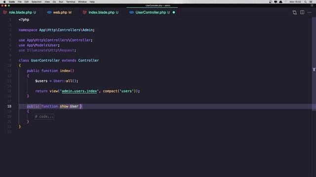Click line number 18 in gutter
Screen dimensions: 316x177
[9, 106]
